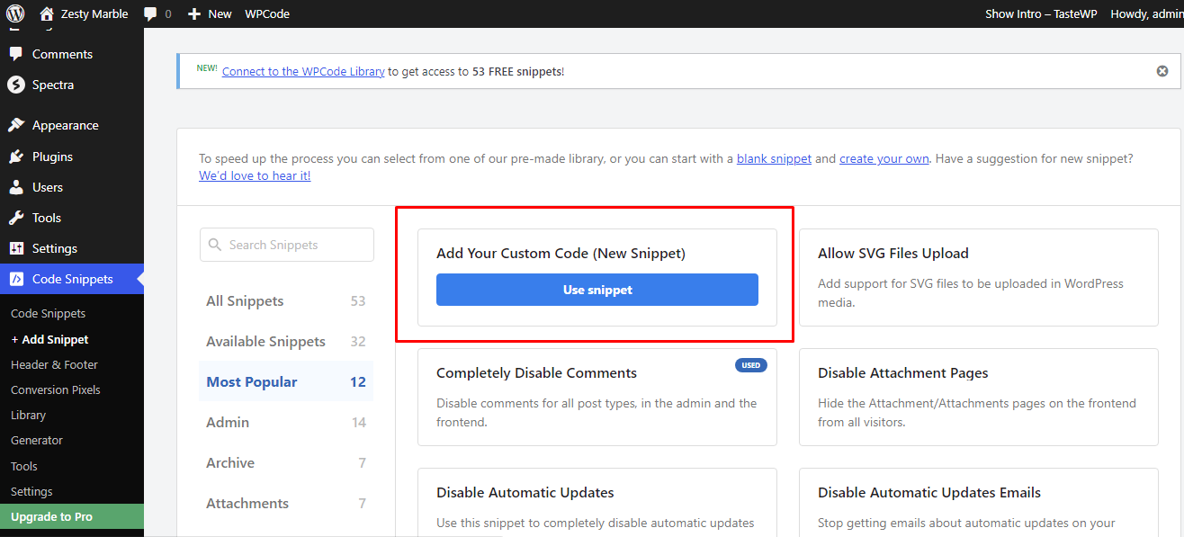This screenshot has width=1184, height=537.
Task: Dismiss the WPCode Library notice
Action: [x=1162, y=71]
